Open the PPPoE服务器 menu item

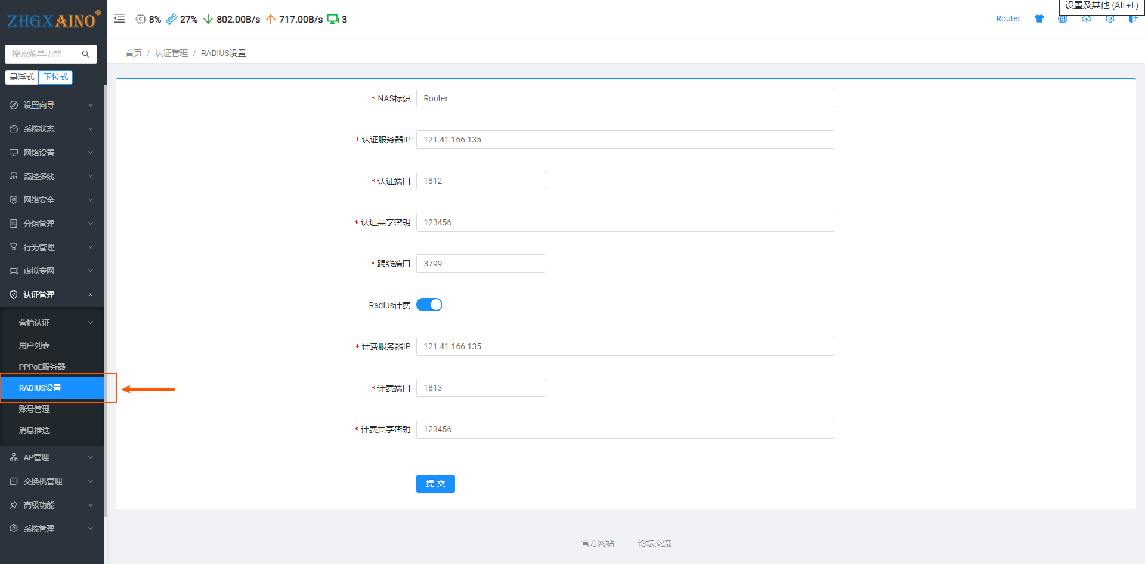42,367
